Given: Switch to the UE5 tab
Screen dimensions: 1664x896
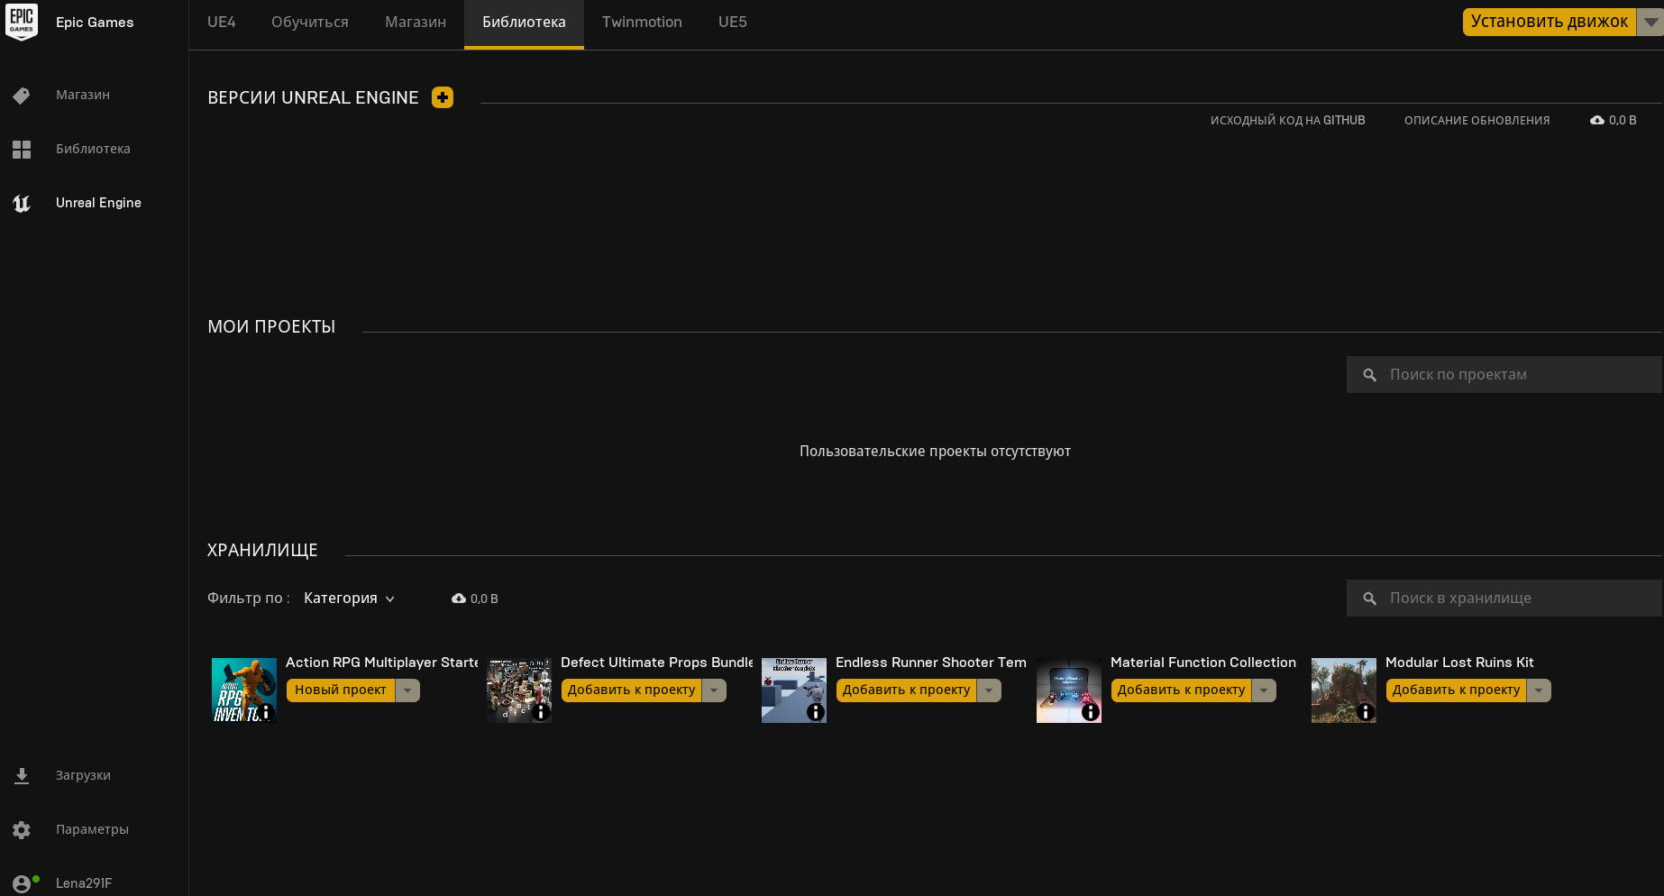Looking at the screenshot, I should pos(733,23).
